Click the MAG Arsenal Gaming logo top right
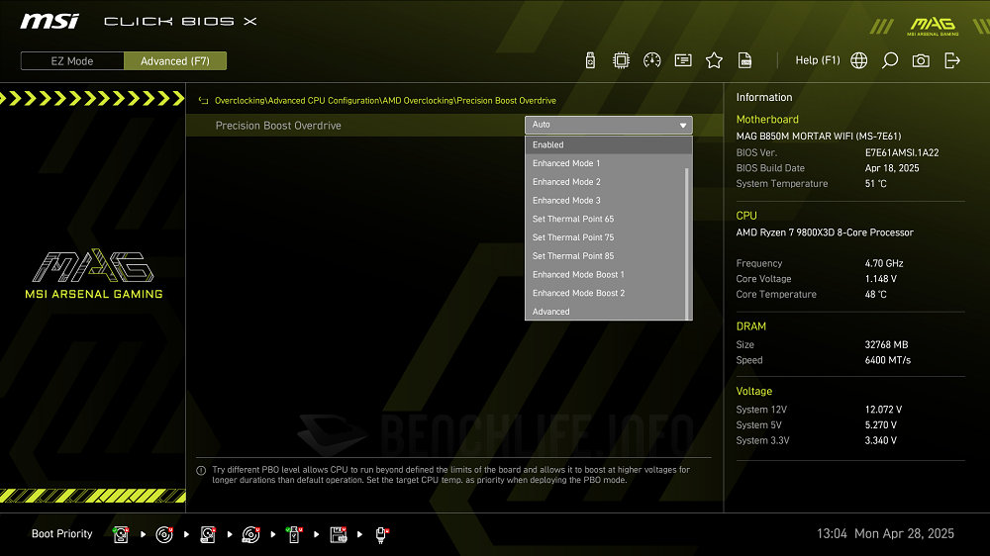 (933, 27)
